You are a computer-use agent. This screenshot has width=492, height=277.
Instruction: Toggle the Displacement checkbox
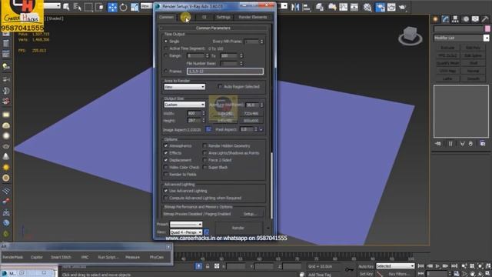[x=166, y=160]
